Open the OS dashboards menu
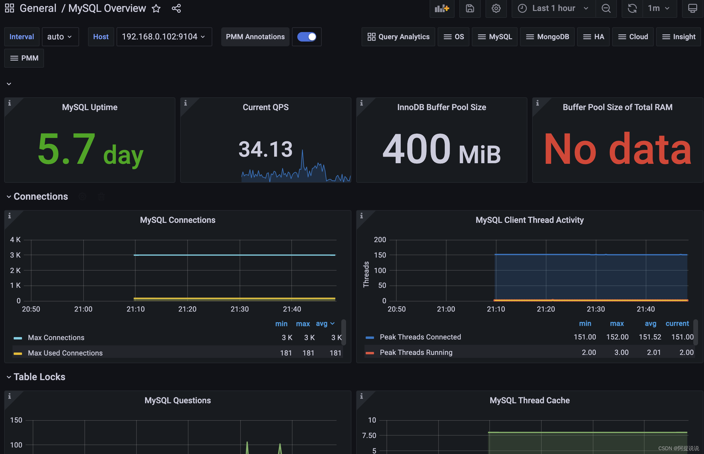704x454 pixels. click(x=453, y=37)
